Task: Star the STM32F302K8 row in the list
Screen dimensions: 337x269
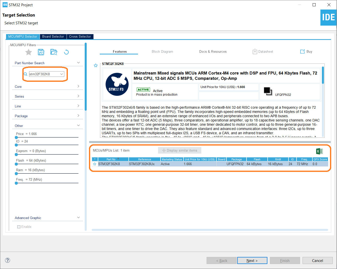Action: [95, 164]
